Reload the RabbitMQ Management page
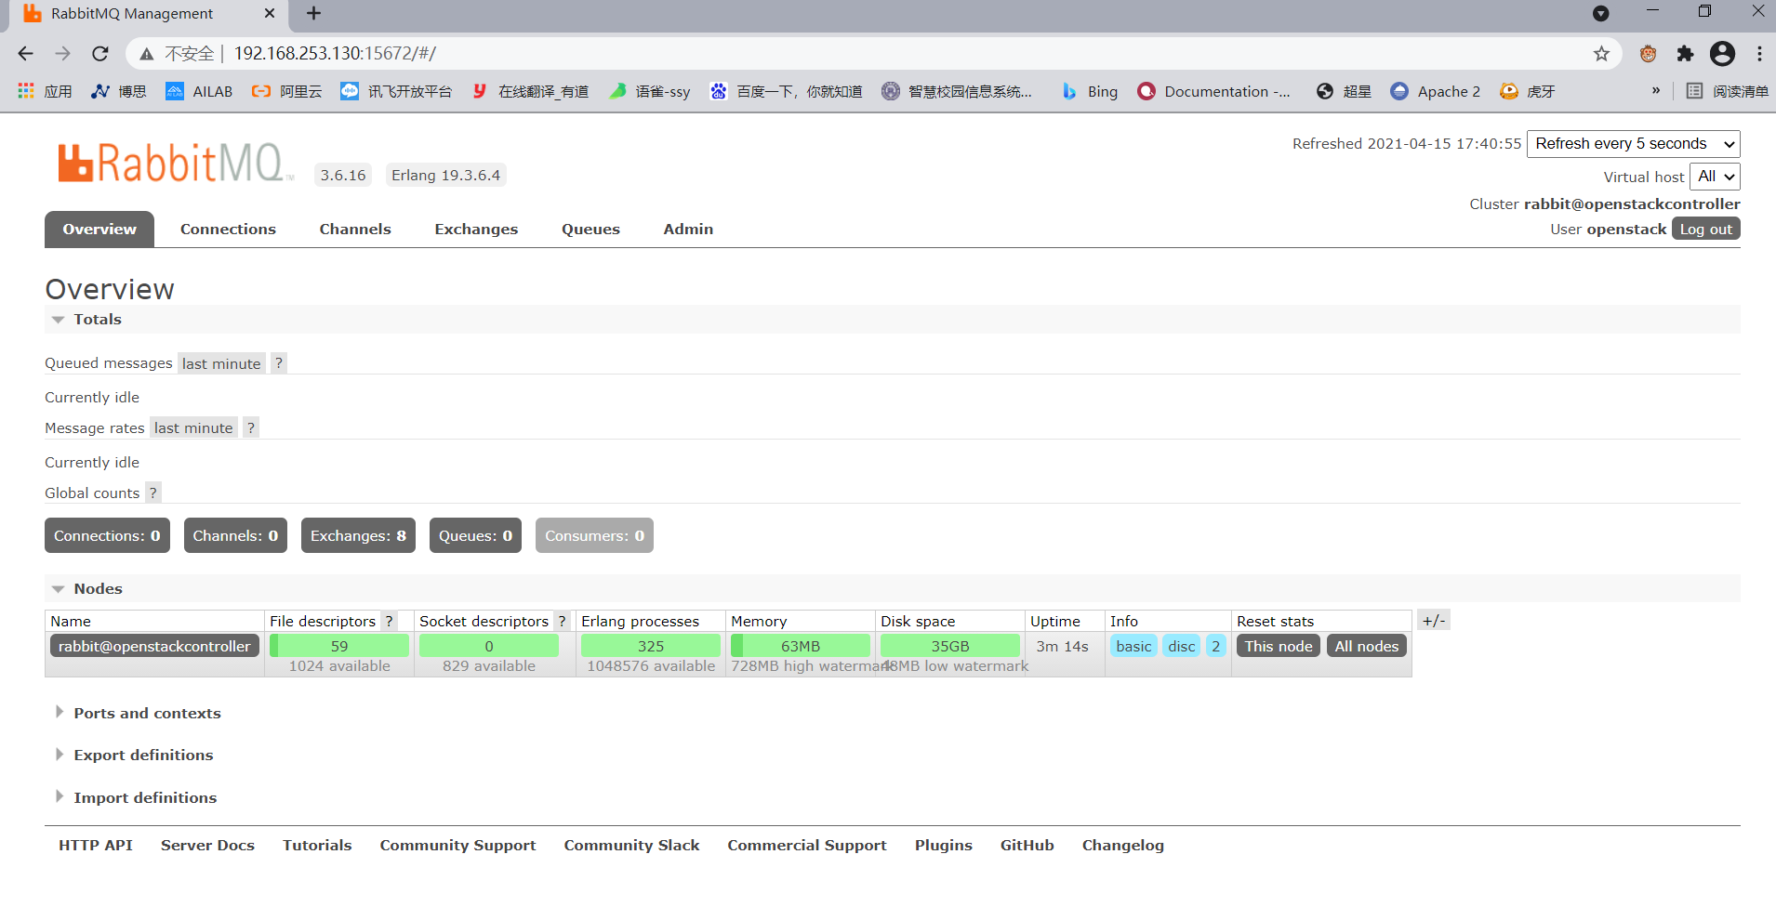This screenshot has width=1776, height=920. pyautogui.click(x=100, y=54)
